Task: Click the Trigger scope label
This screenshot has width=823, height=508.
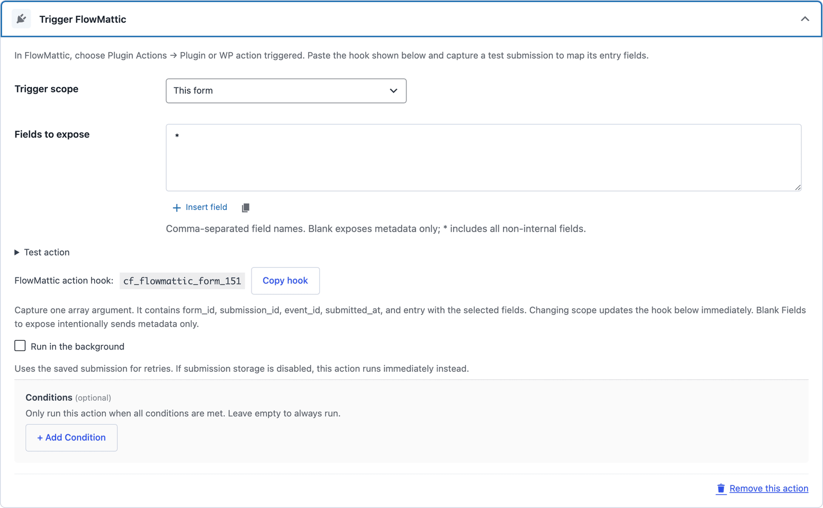Action: [46, 89]
